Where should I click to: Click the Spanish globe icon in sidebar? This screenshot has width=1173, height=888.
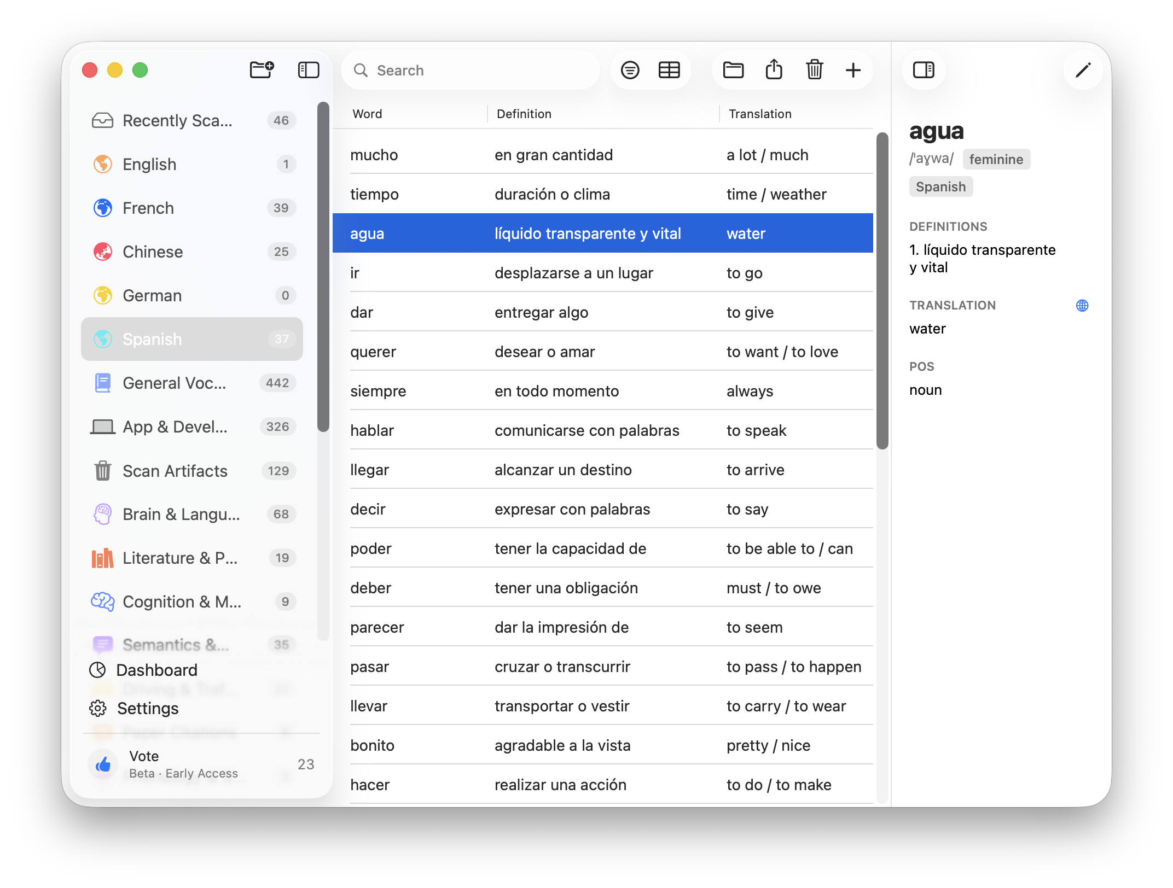pyautogui.click(x=103, y=339)
